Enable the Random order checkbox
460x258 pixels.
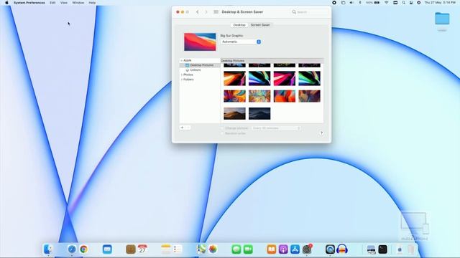tap(222, 133)
